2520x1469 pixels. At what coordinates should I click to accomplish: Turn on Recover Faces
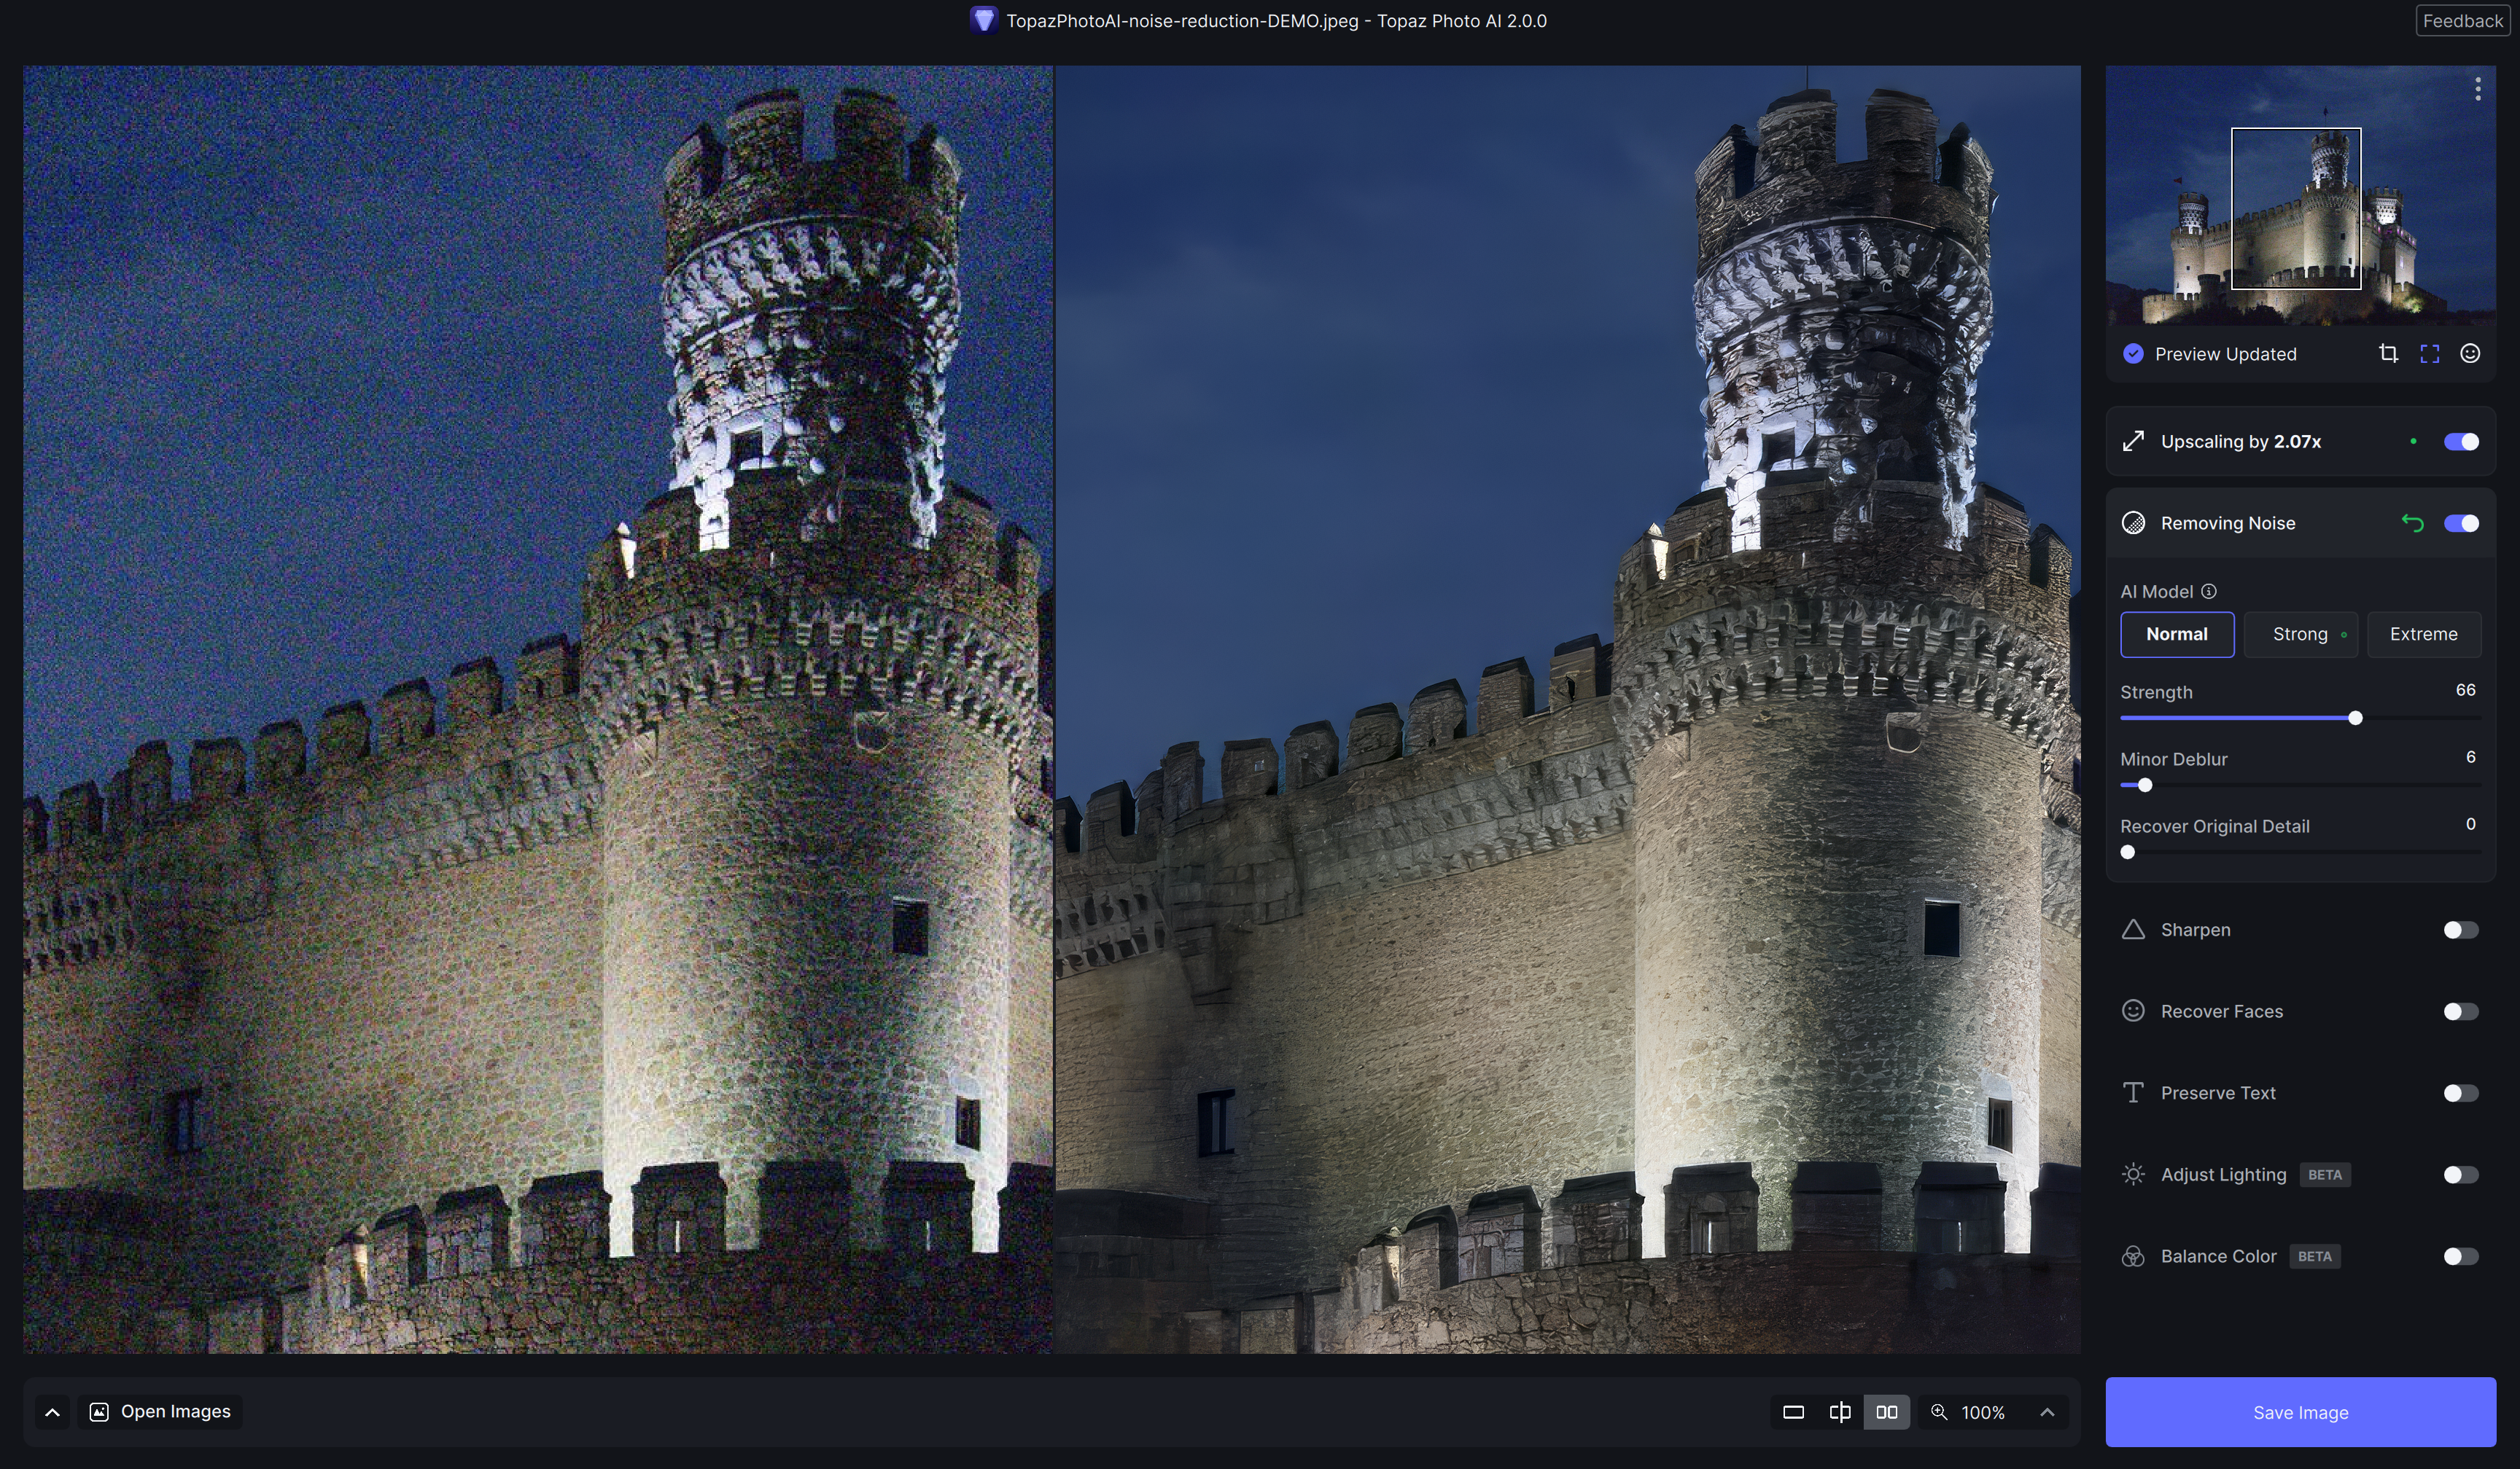pyautogui.click(x=2460, y=1011)
